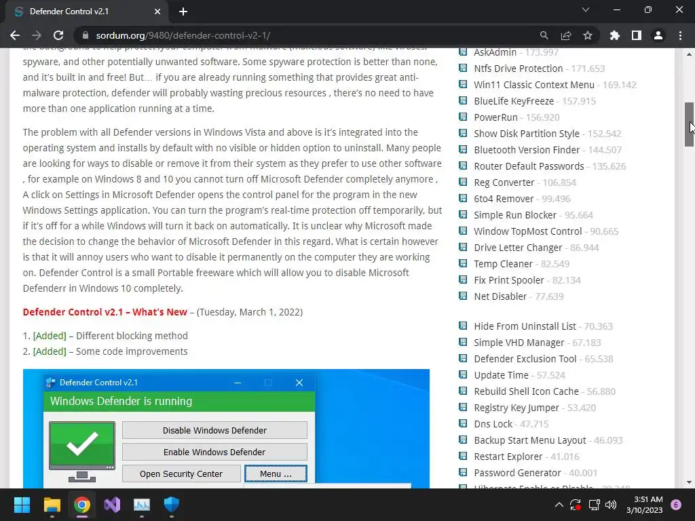Open the Registry Key Jumper link

tap(516, 408)
